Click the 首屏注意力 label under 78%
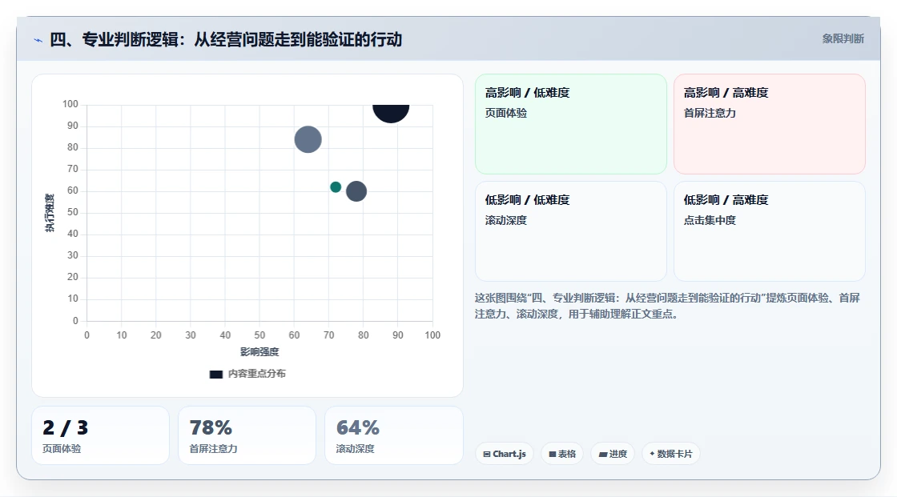 click(x=213, y=449)
